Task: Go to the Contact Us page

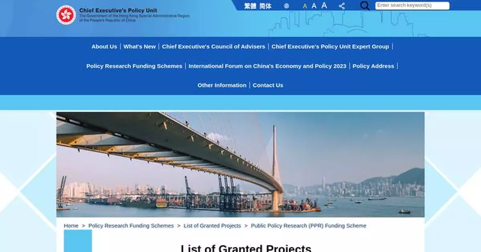Action: coord(268,85)
